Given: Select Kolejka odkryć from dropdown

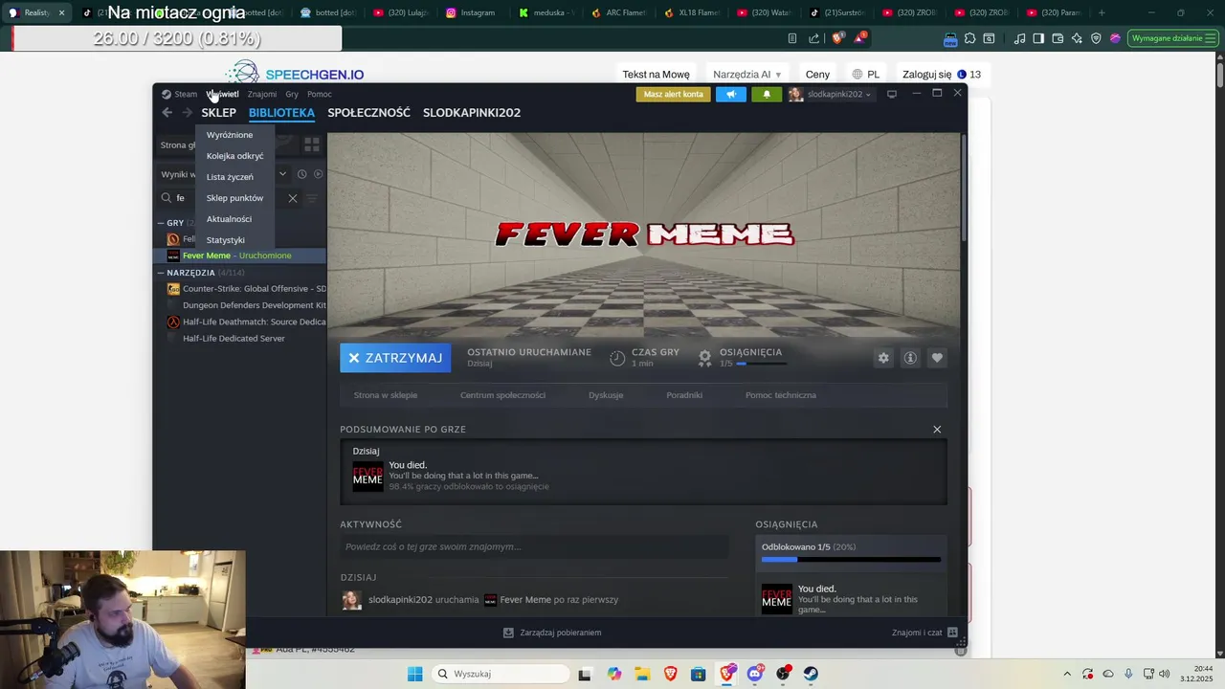Looking at the screenshot, I should tap(235, 156).
